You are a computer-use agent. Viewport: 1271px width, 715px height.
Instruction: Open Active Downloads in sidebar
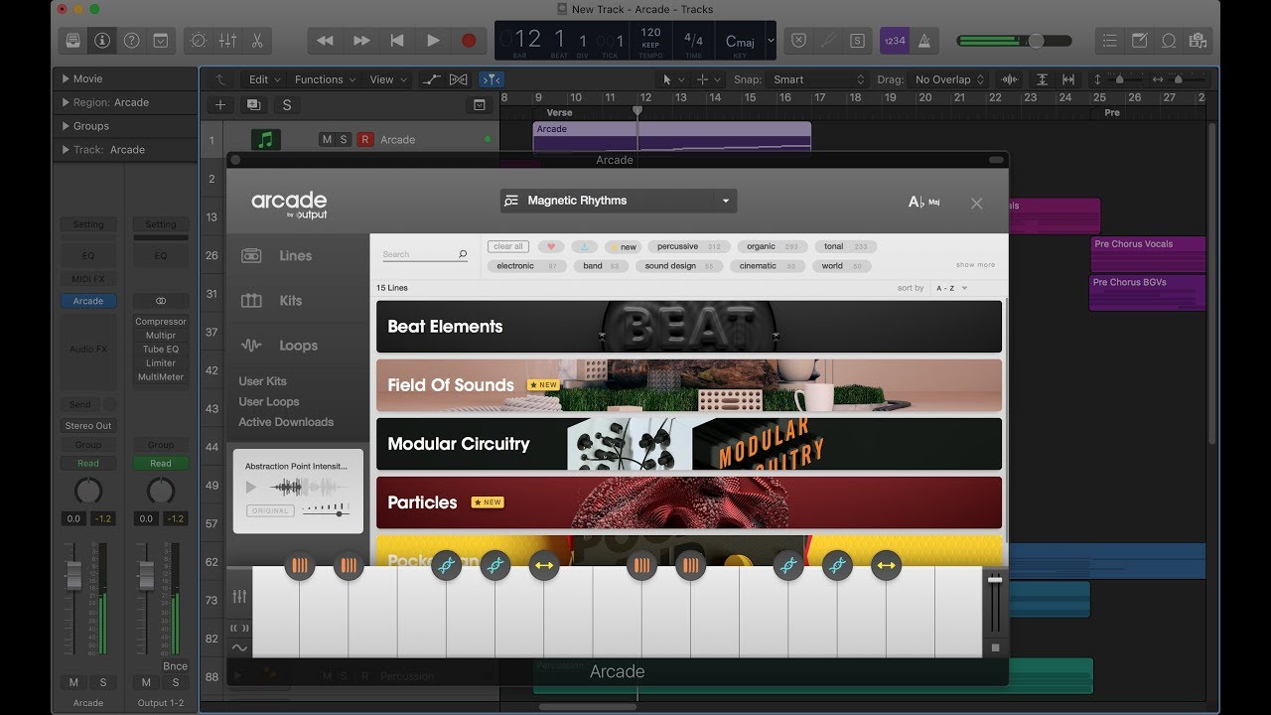286,422
